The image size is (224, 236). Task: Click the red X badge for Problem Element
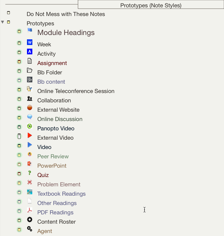click(x=30, y=182)
